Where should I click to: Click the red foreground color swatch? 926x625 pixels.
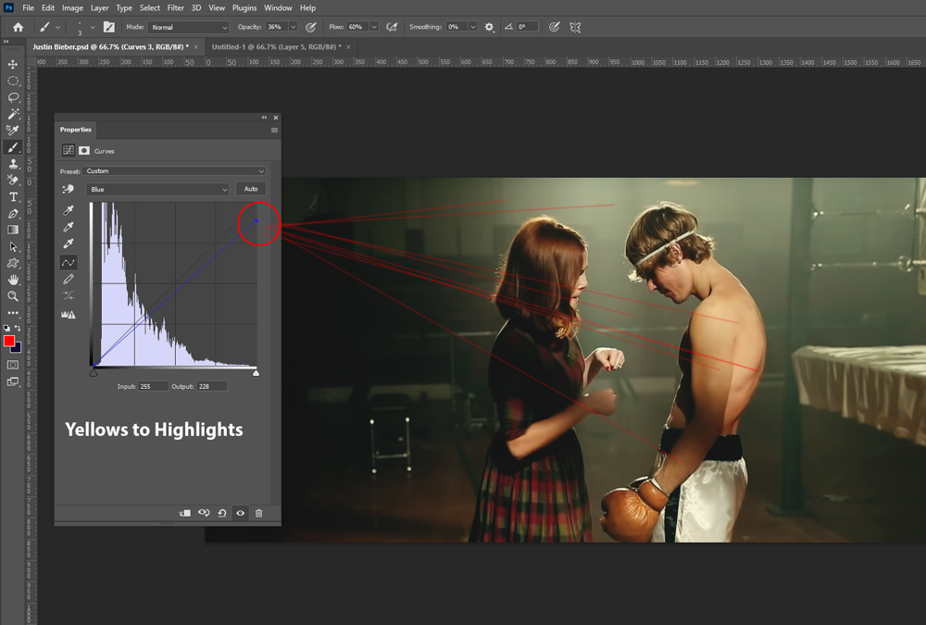click(9, 341)
